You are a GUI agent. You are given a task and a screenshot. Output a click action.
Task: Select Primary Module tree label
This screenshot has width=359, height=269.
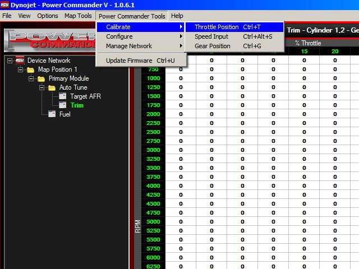68,78
